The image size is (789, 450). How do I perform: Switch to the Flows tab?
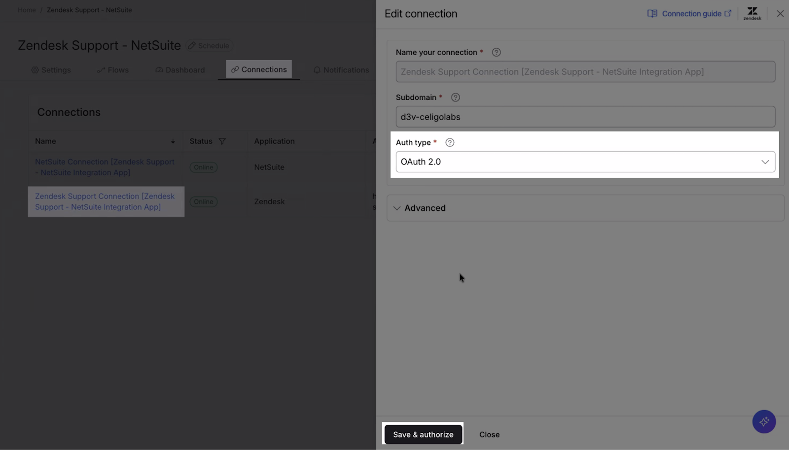click(113, 70)
